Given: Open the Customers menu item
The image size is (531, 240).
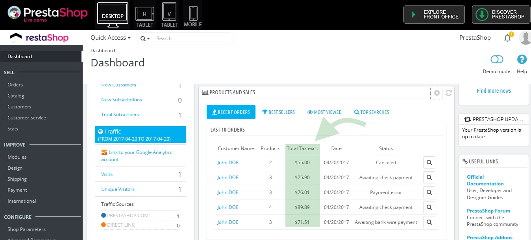Looking at the screenshot, I should [19, 106].
